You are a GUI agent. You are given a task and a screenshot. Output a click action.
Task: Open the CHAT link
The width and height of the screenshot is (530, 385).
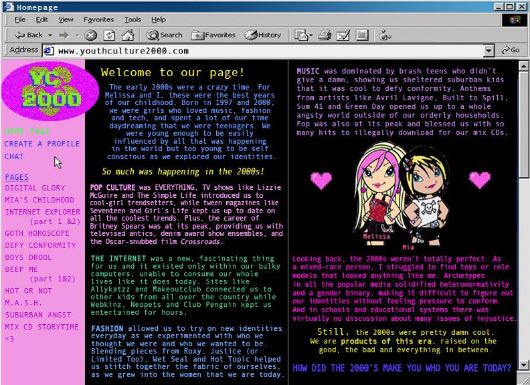pyautogui.click(x=14, y=156)
